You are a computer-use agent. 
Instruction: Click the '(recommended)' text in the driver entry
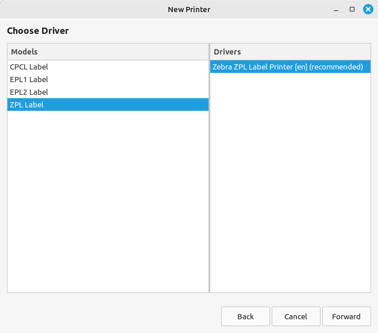(336, 67)
